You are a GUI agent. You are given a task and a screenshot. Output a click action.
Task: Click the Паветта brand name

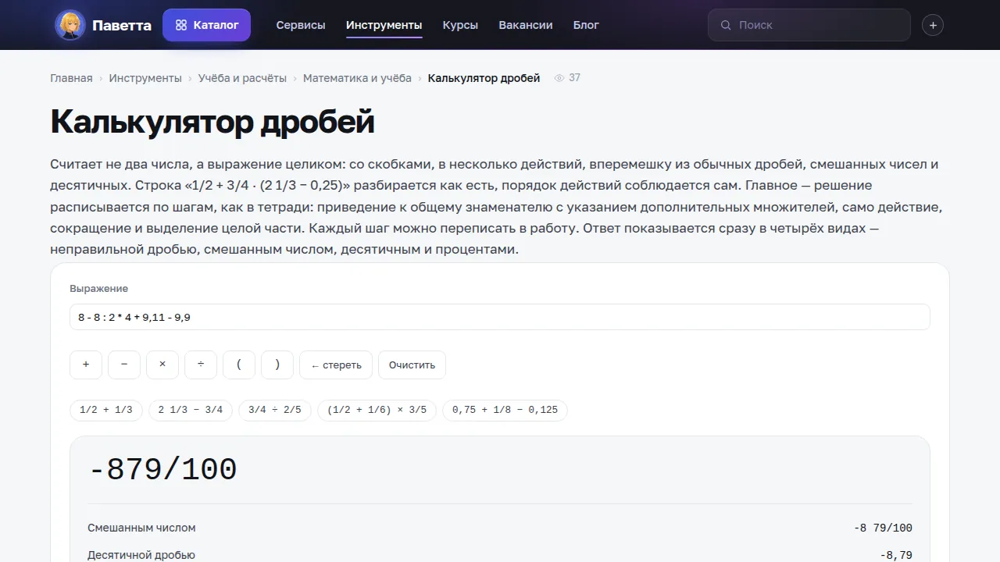122,25
